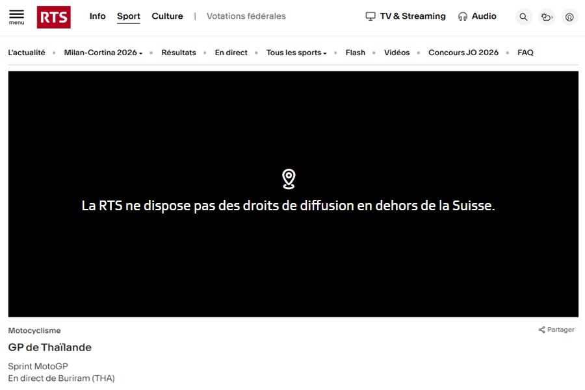
Task: Switch to the Info section
Action: point(97,16)
